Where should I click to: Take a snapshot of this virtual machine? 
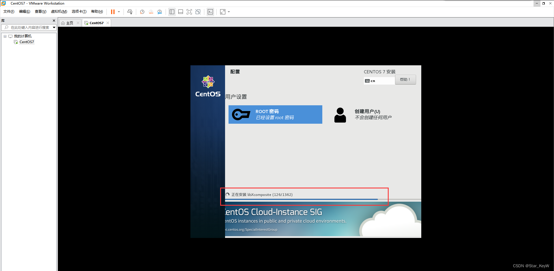click(x=142, y=12)
